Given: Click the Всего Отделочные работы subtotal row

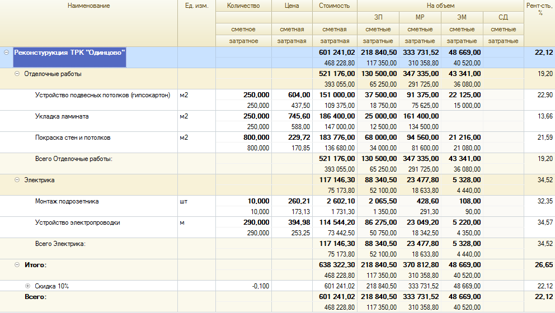Looking at the screenshot, I should [x=74, y=159].
